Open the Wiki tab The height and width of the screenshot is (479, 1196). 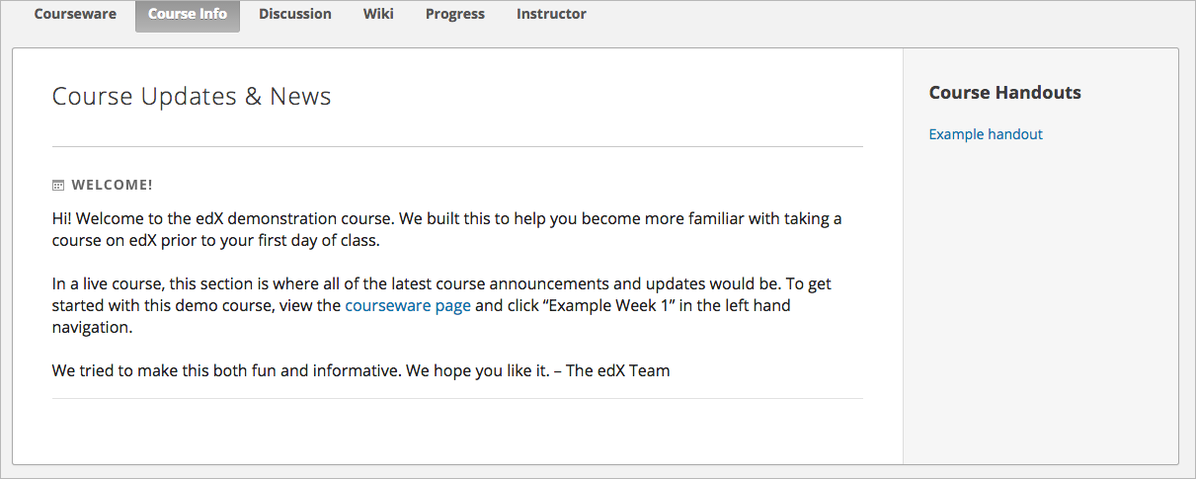point(378,15)
